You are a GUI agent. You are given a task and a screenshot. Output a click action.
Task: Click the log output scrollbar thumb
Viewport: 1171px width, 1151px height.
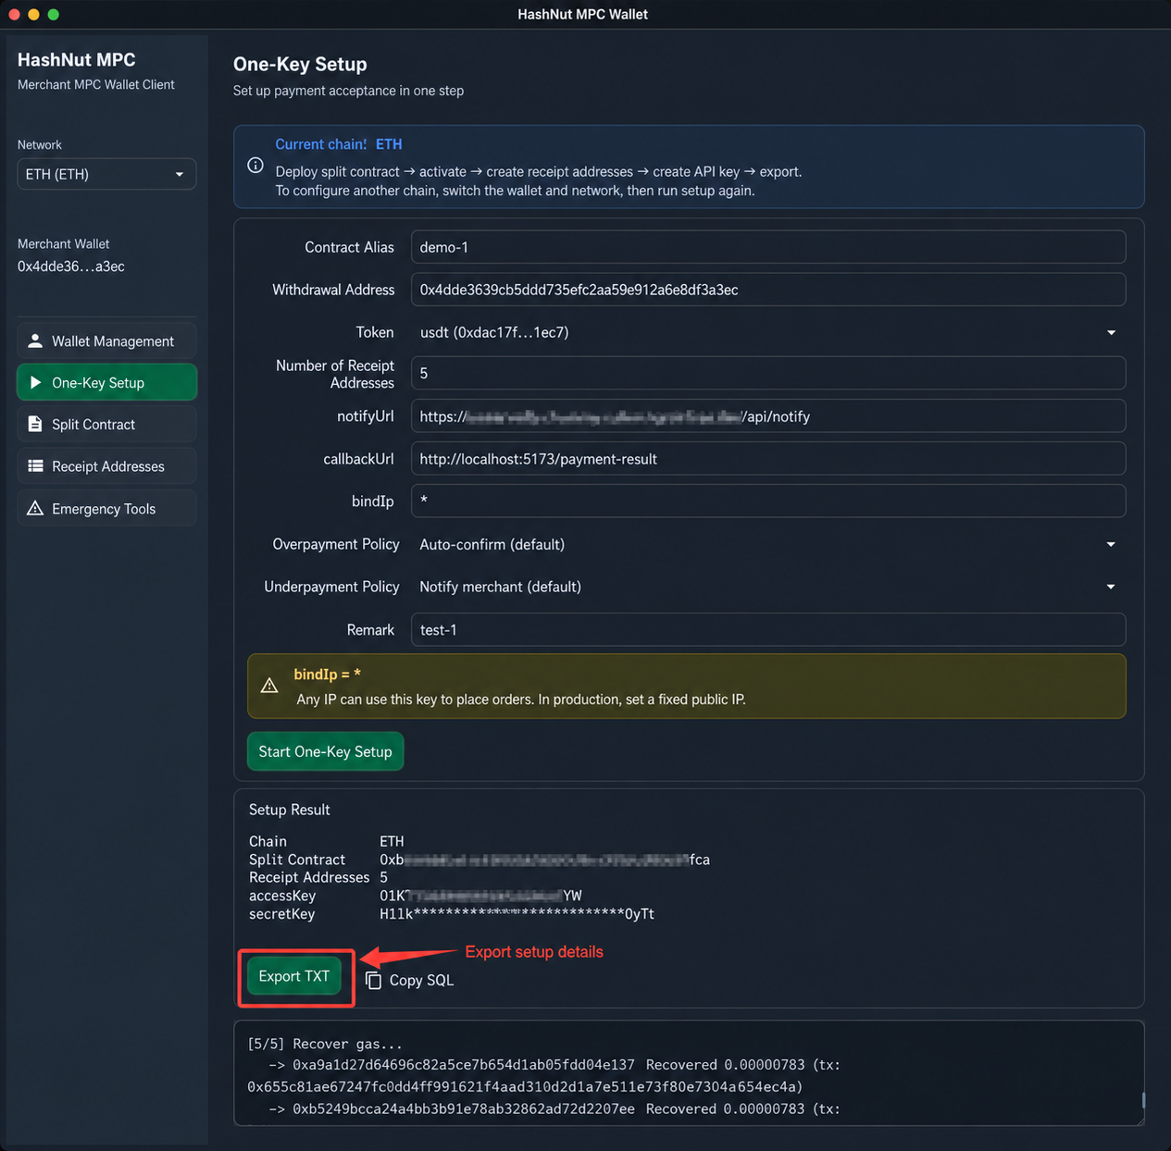pyautogui.click(x=1143, y=1100)
